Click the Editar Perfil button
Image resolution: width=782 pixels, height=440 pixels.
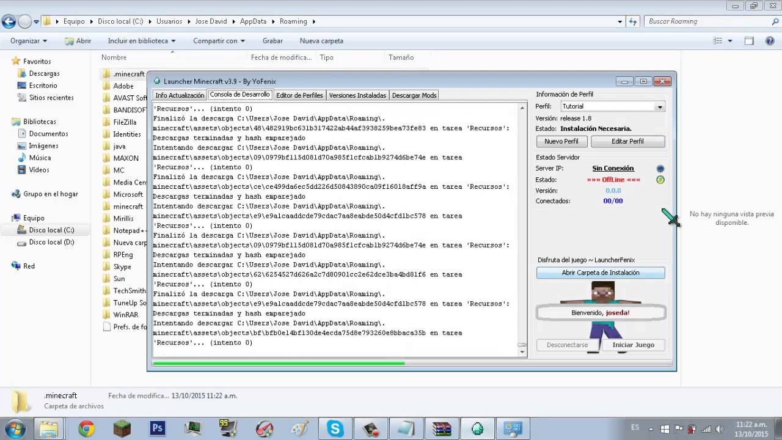point(627,141)
